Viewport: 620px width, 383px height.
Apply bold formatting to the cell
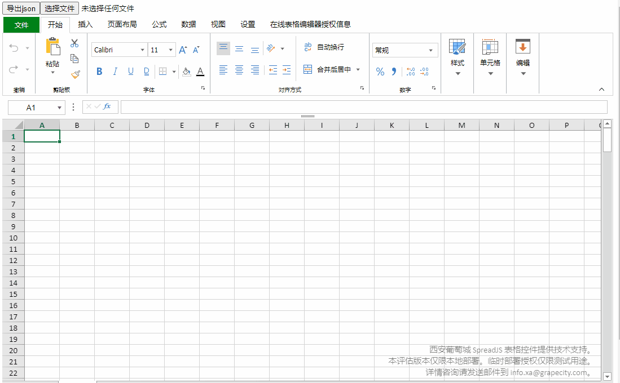pyautogui.click(x=99, y=72)
